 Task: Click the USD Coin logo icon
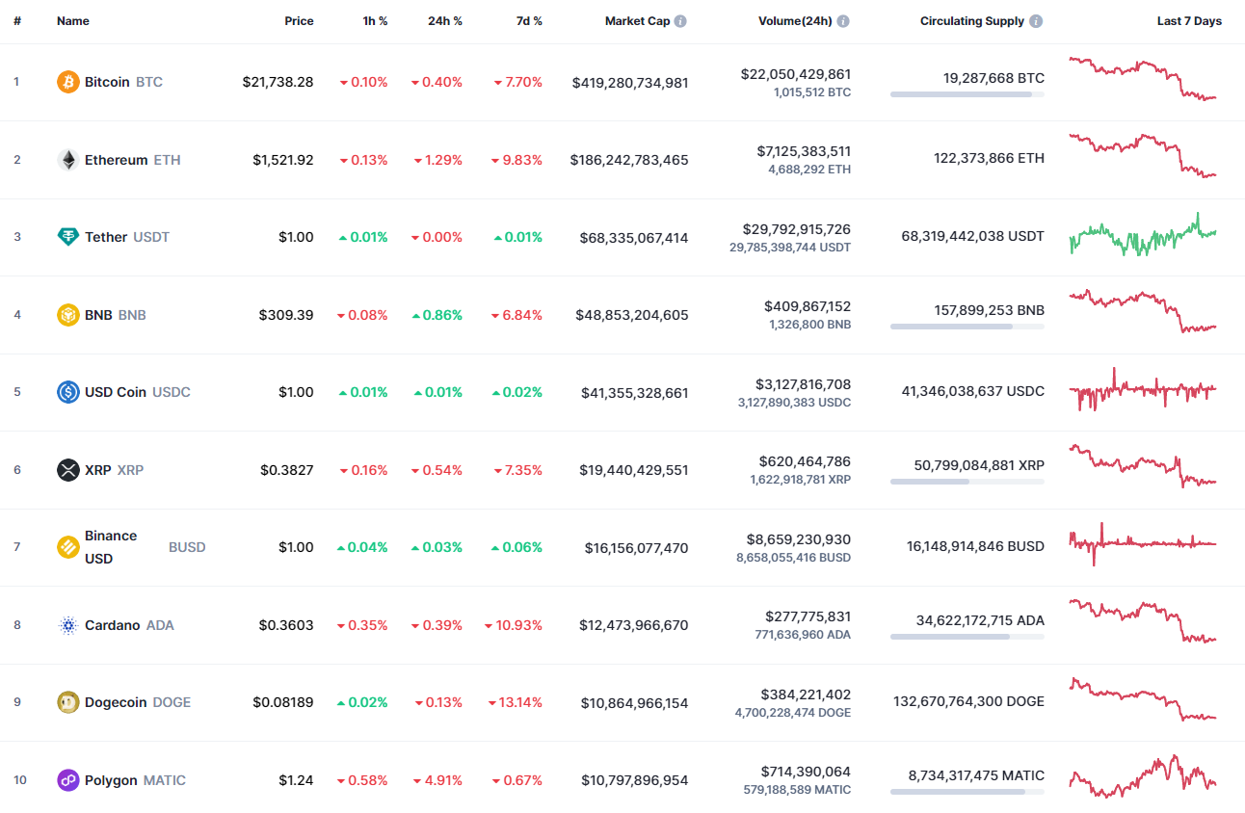[x=66, y=392]
